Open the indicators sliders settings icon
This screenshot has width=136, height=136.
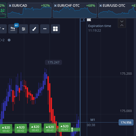pos(24,29)
